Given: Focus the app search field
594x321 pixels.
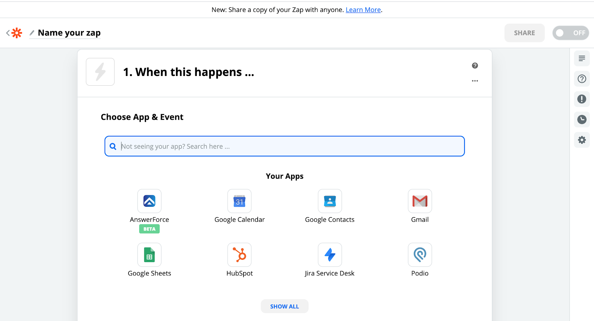Looking at the screenshot, I should pyautogui.click(x=284, y=146).
